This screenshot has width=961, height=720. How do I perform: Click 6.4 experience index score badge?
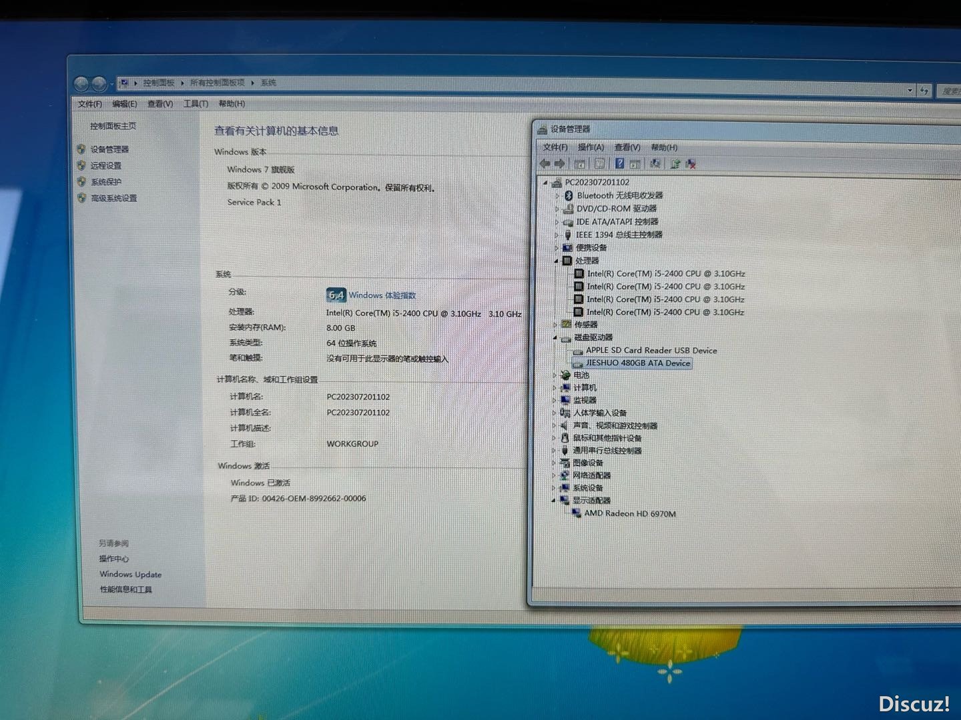pos(336,295)
